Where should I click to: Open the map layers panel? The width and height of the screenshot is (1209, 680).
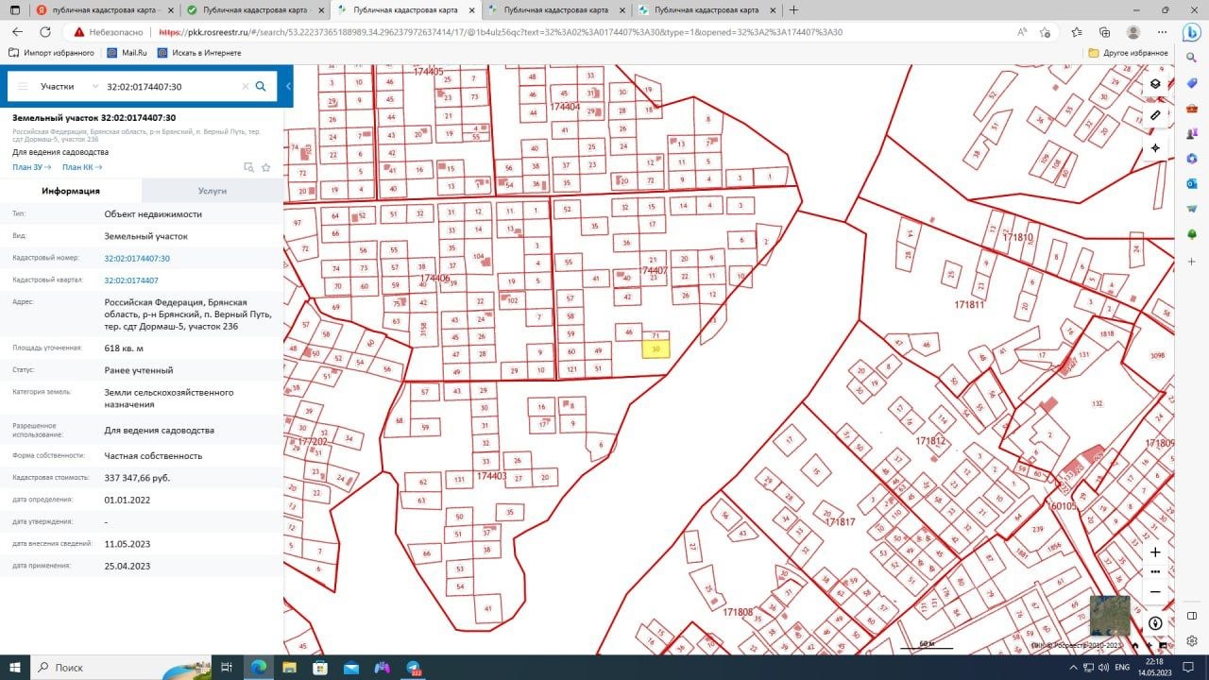(x=1155, y=83)
